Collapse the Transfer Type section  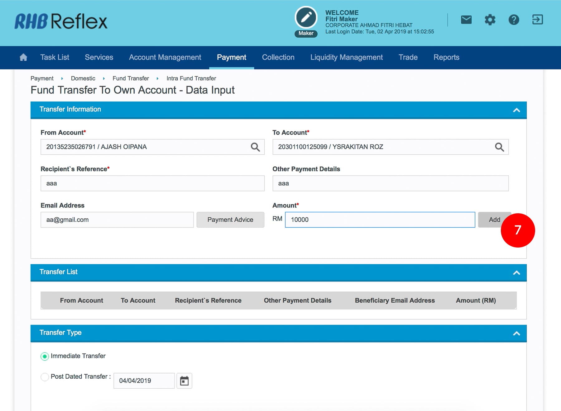[x=516, y=333]
